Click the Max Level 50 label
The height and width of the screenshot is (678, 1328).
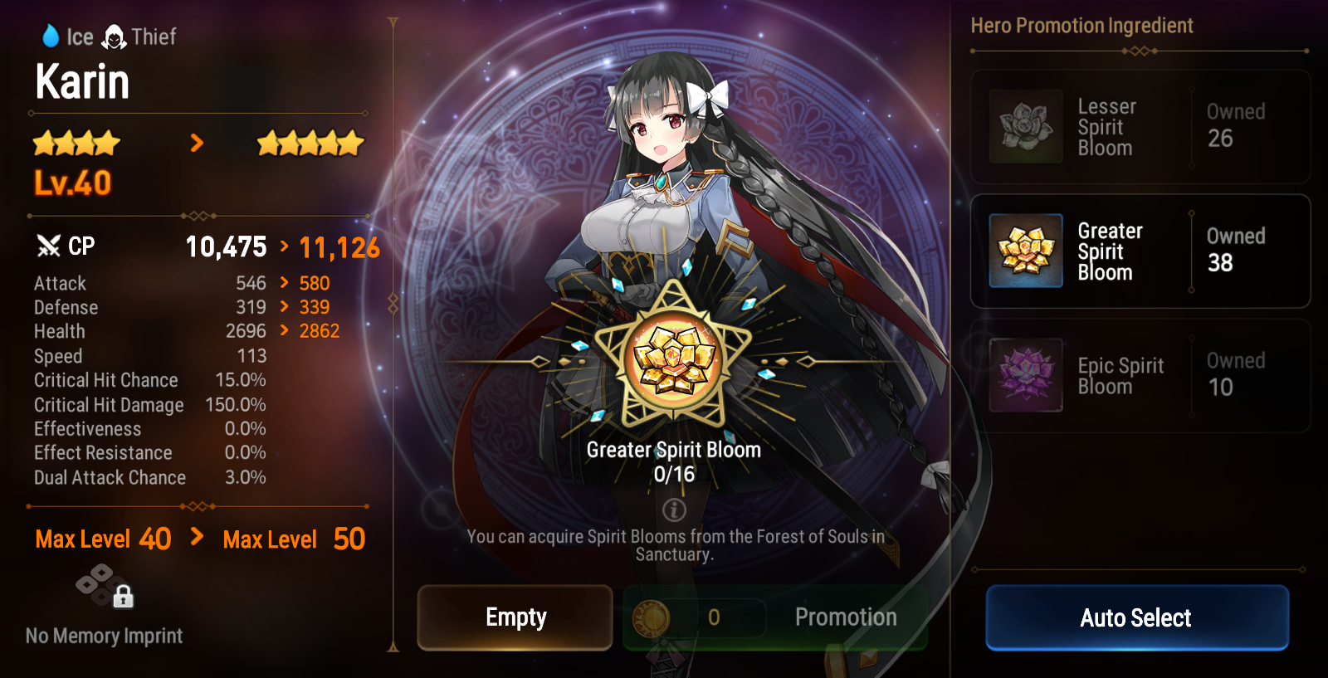[294, 539]
